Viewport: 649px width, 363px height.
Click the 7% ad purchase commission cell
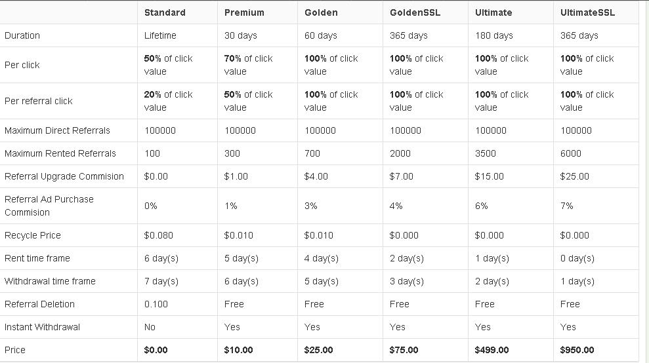click(566, 206)
